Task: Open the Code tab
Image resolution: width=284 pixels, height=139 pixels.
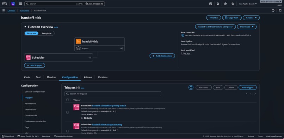Action: (x=27, y=77)
